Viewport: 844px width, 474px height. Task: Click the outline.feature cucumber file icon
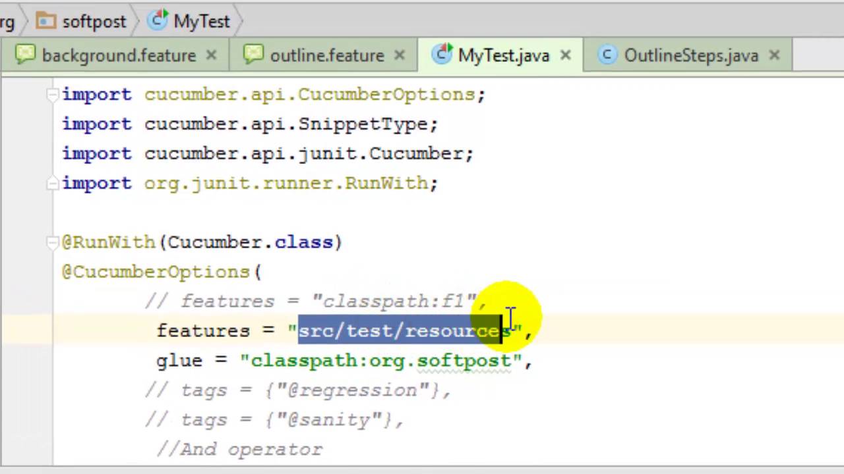click(253, 55)
